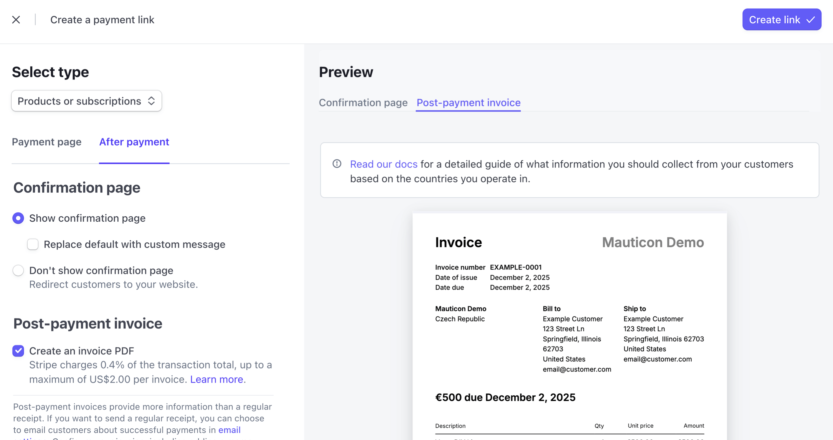Select the After payment tab
The width and height of the screenshot is (833, 440).
[x=134, y=142]
